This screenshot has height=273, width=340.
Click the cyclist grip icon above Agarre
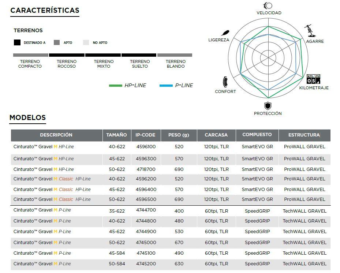click(x=311, y=31)
